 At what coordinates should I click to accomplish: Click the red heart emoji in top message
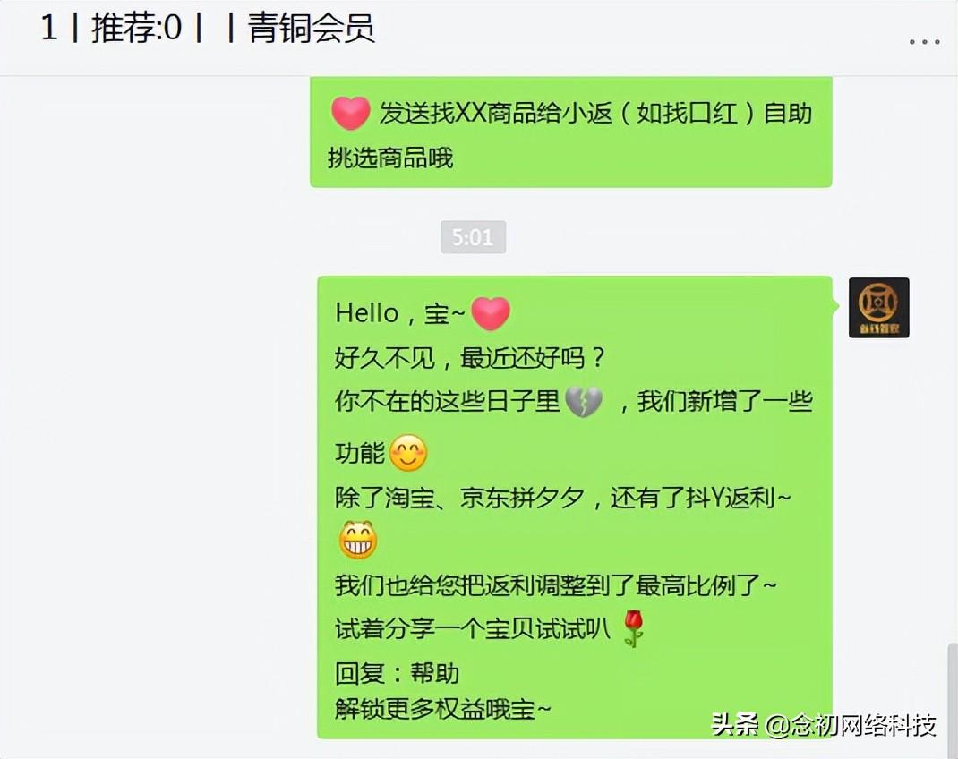pos(351,113)
